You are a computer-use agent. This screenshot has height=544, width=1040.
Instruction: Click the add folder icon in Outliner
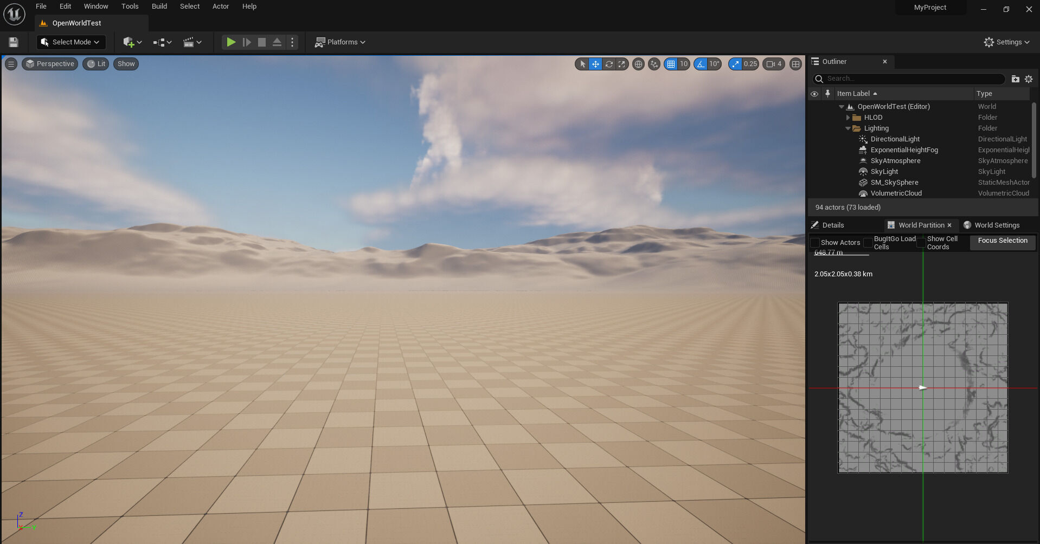point(1015,79)
